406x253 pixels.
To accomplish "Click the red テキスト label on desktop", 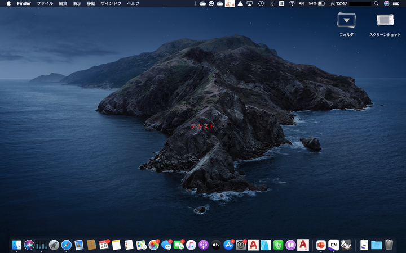I will (x=203, y=126).
